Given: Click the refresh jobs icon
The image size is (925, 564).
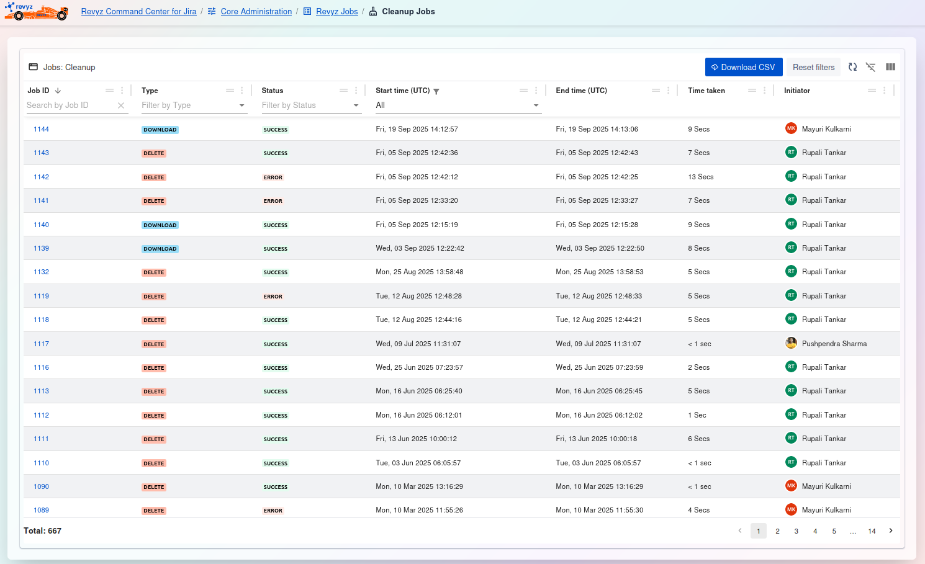Looking at the screenshot, I should pos(852,67).
